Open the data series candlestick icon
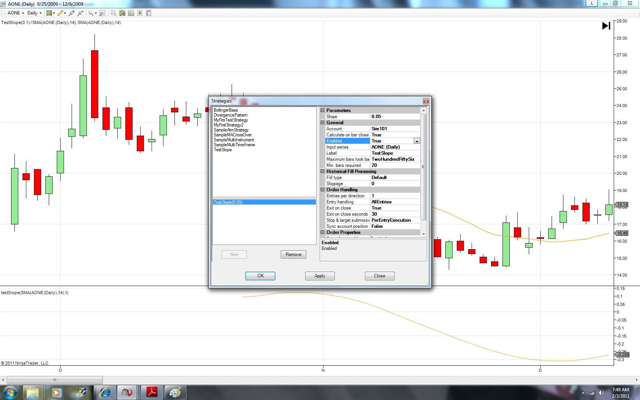The width and height of the screenshot is (640, 400). pyautogui.click(x=122, y=13)
